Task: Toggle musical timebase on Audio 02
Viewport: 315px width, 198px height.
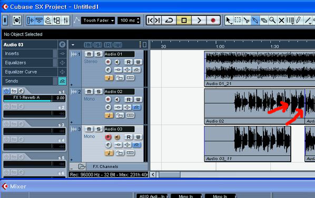Action: point(109,115)
